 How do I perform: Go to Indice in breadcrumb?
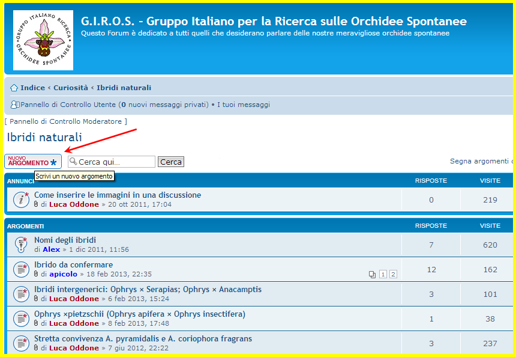[32, 88]
